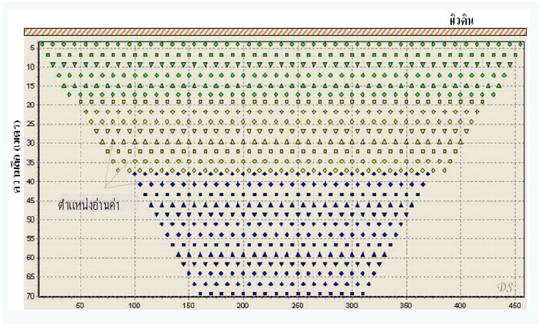Select the 70 label on depth axis
Viewport: 548px width, 334px height.
coord(31,296)
